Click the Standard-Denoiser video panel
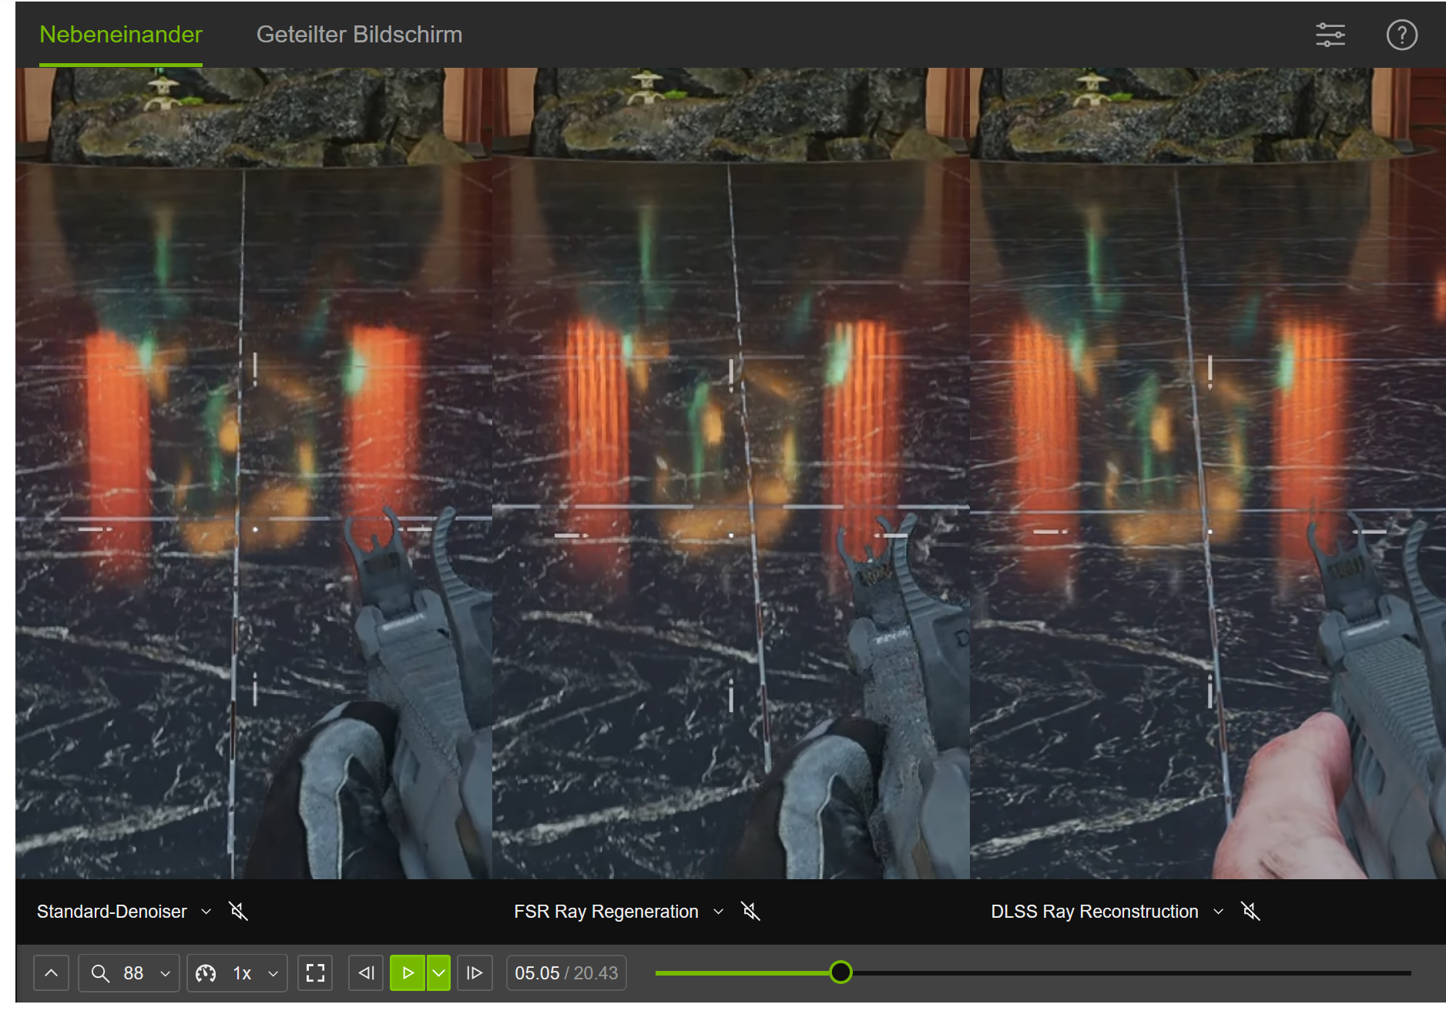Screen dimensions: 1446x1011 pyautogui.click(x=253, y=473)
